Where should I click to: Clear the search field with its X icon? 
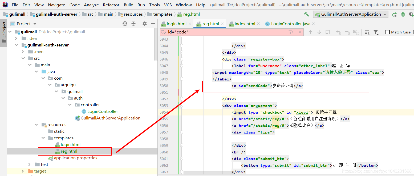coord(300,32)
